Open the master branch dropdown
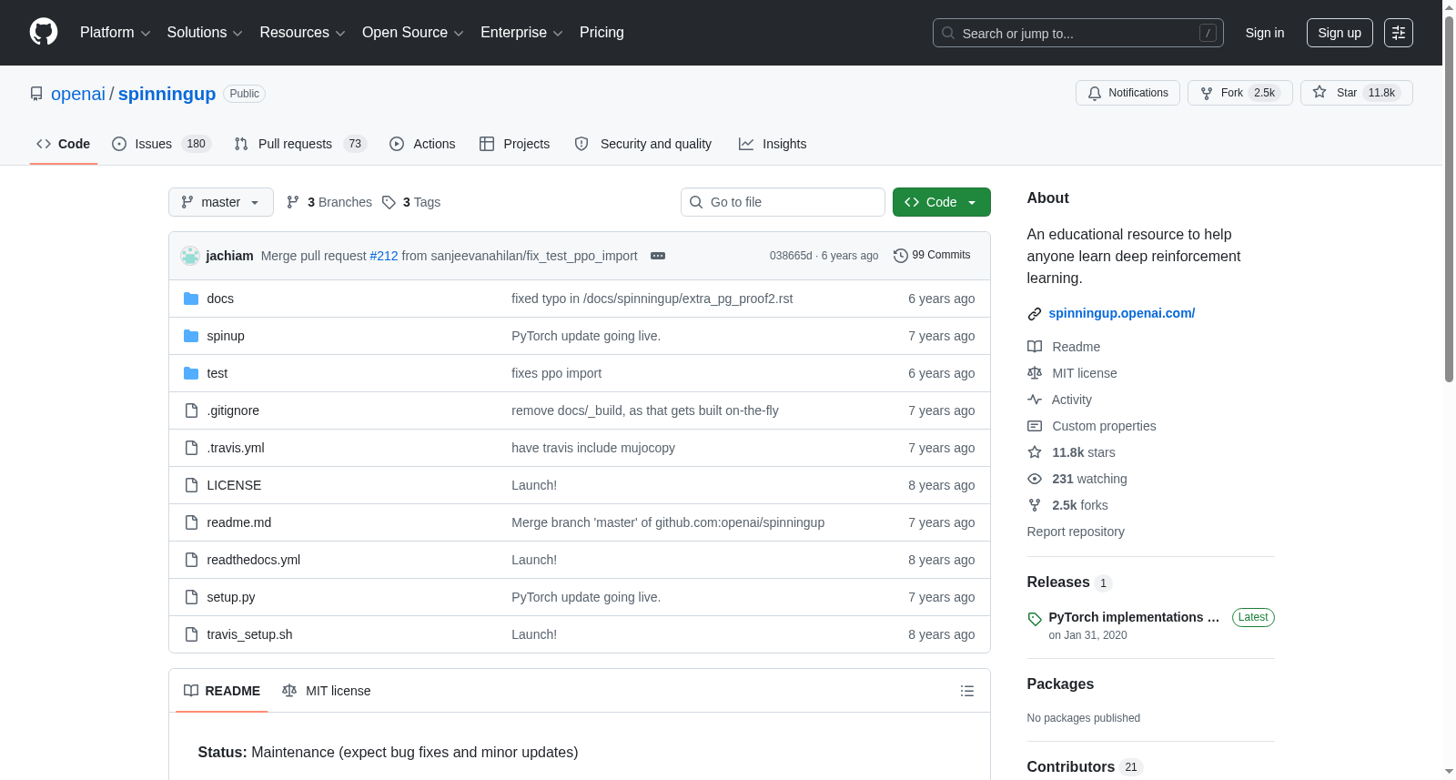 coord(221,202)
